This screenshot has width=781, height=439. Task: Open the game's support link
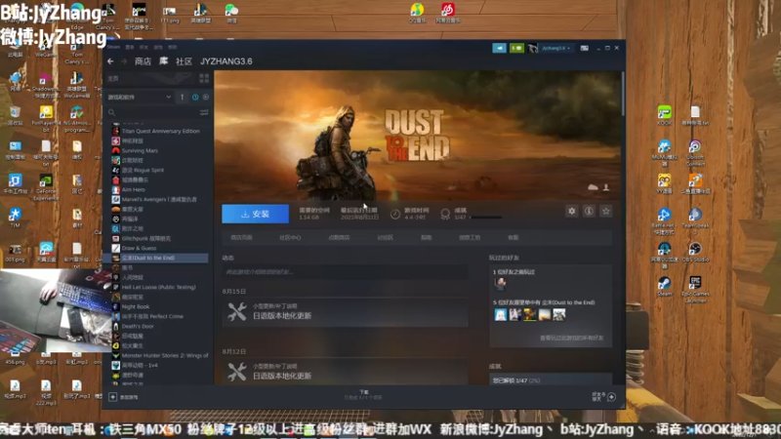click(x=514, y=237)
